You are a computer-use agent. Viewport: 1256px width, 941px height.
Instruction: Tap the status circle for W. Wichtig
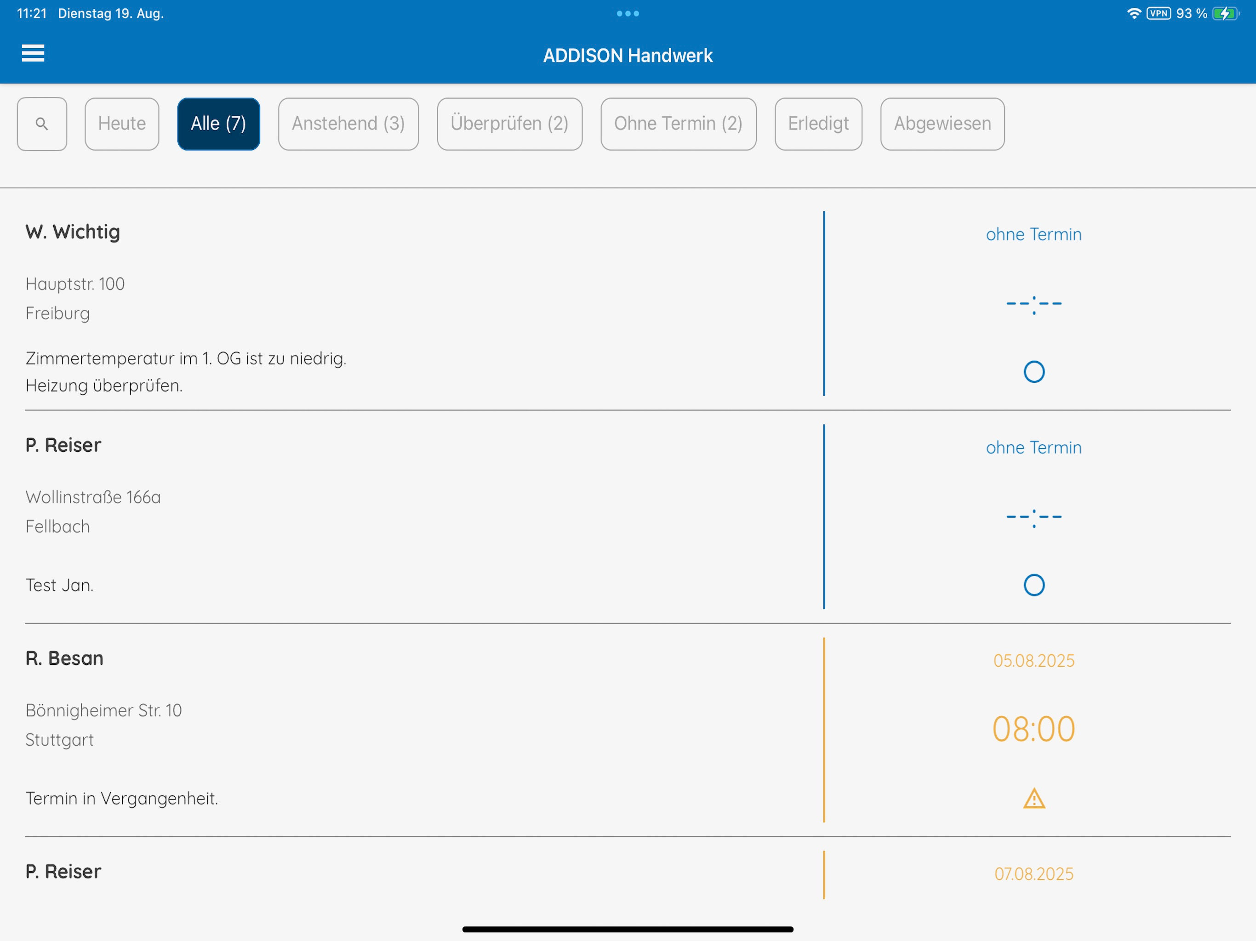coord(1033,372)
